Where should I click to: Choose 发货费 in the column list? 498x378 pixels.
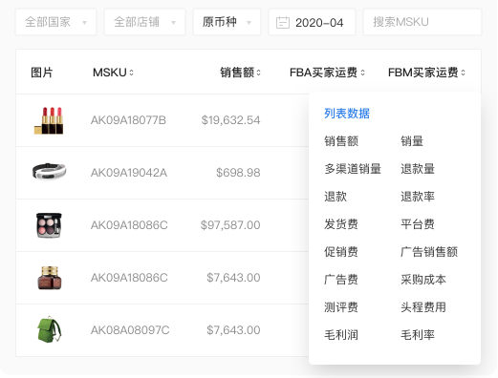[x=341, y=224]
